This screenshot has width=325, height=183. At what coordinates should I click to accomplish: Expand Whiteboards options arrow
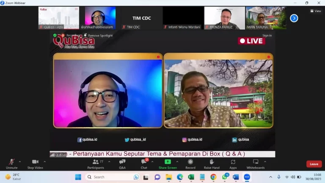(265, 162)
